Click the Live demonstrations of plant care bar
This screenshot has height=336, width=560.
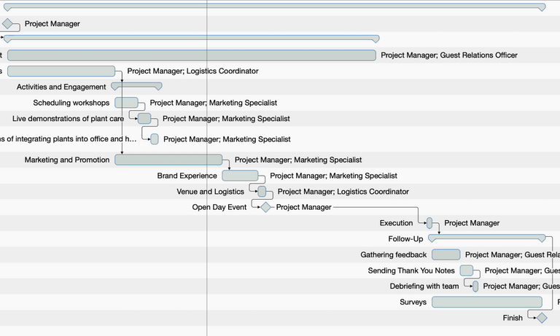[x=144, y=119]
